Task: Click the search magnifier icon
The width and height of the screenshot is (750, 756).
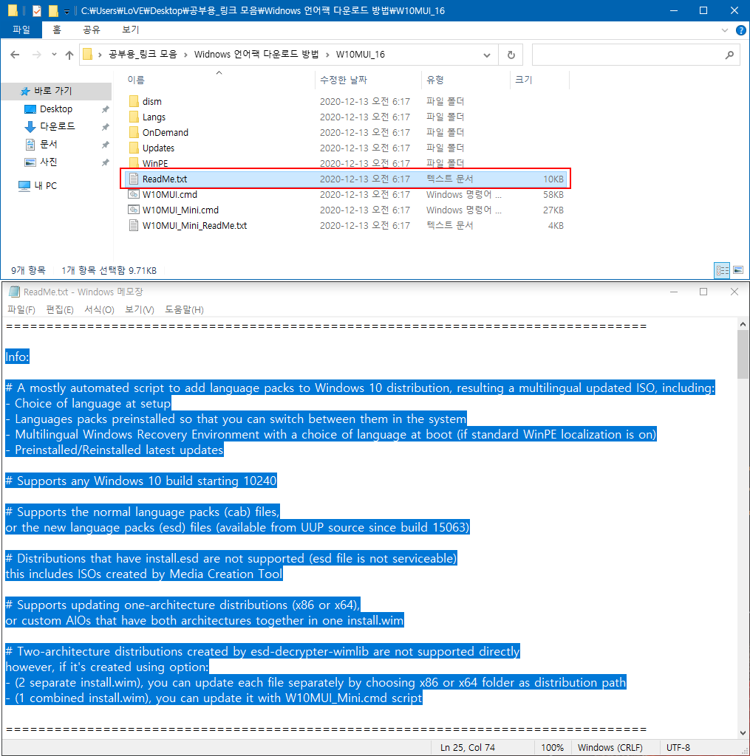Action: pyautogui.click(x=729, y=55)
